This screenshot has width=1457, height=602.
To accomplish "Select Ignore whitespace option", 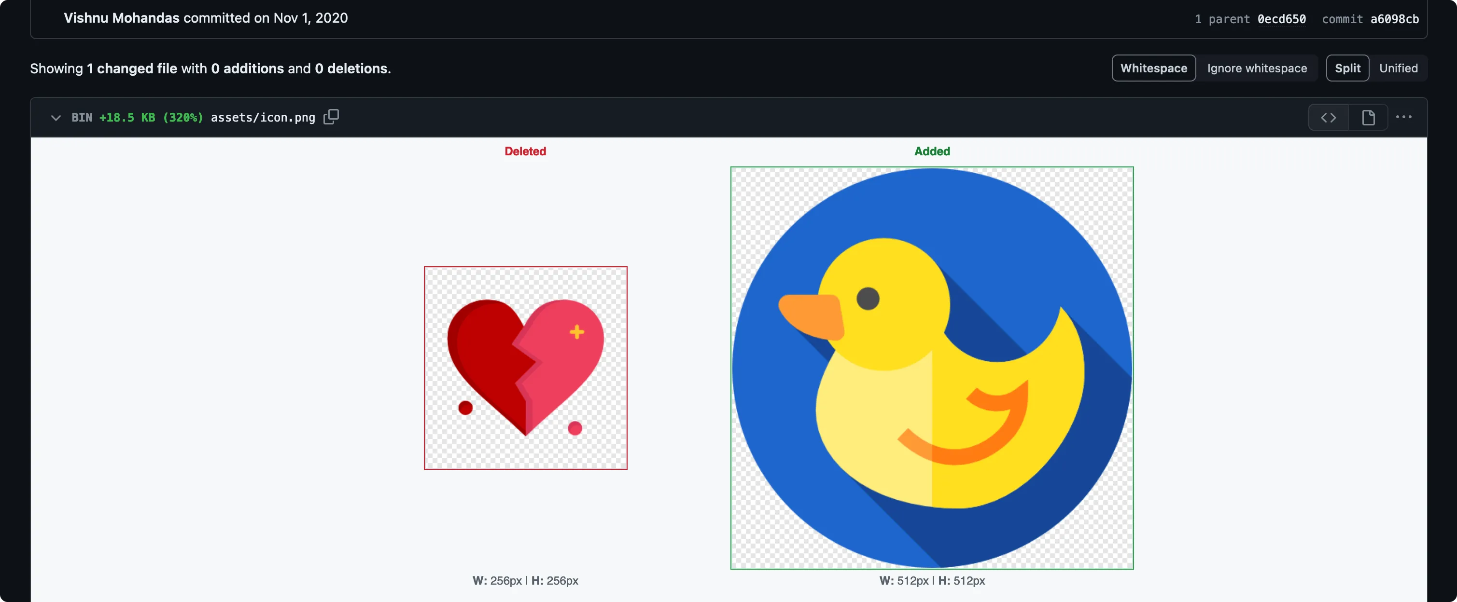I will 1257,68.
